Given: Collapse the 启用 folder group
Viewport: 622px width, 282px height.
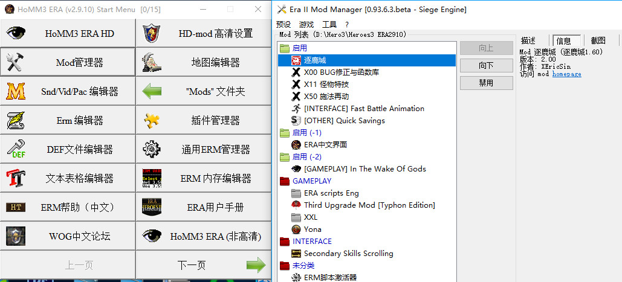Looking at the screenshot, I should click(x=285, y=48).
